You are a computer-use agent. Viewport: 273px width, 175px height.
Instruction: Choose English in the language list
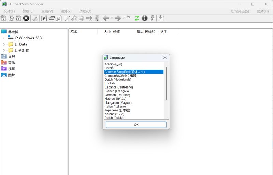(x=134, y=83)
